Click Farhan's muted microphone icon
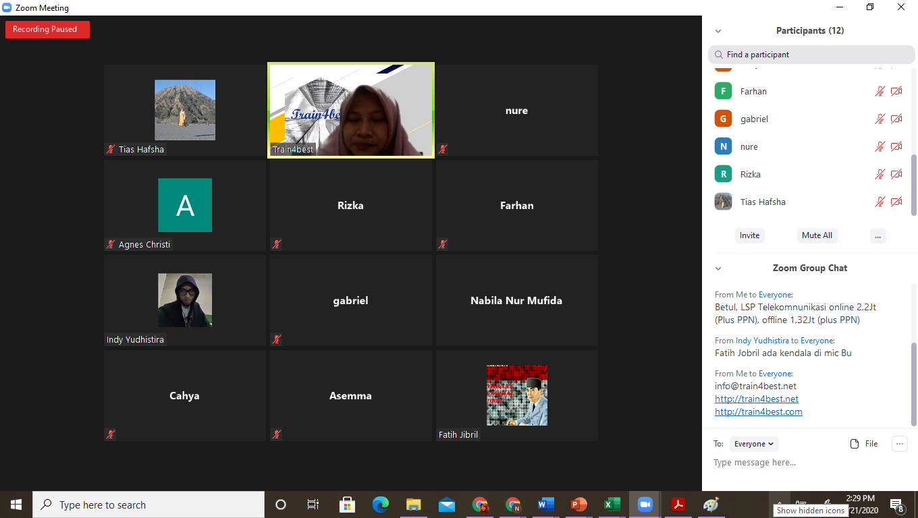This screenshot has width=918, height=518. point(880,92)
